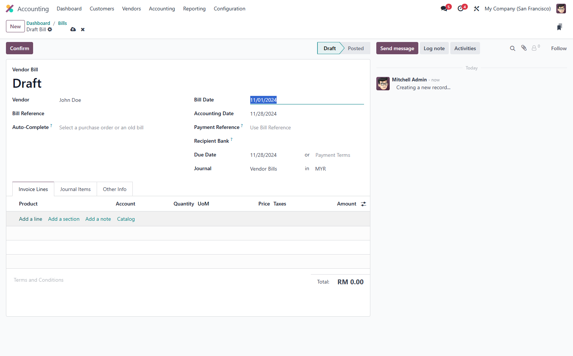This screenshot has height=356, width=573.
Task: Open the currency dropdown showing MYR
Action: click(x=339, y=169)
